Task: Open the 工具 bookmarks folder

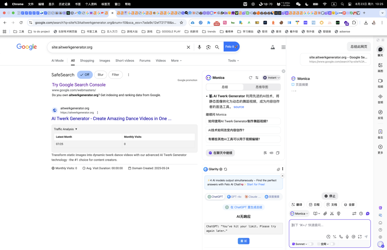Action: [19, 32]
